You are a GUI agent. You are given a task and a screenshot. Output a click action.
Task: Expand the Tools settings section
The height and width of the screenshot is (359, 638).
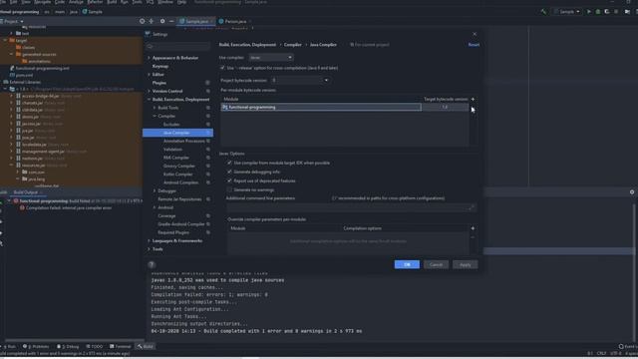pyautogui.click(x=149, y=249)
